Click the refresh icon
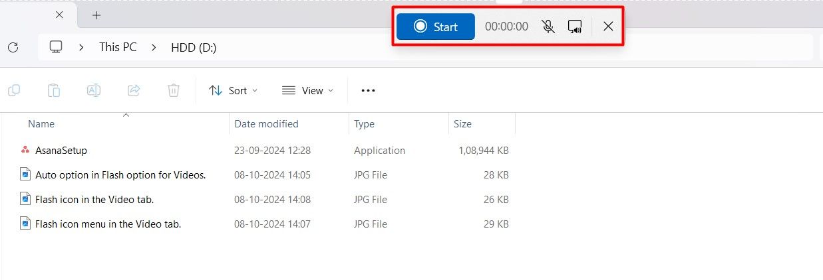 coord(13,47)
